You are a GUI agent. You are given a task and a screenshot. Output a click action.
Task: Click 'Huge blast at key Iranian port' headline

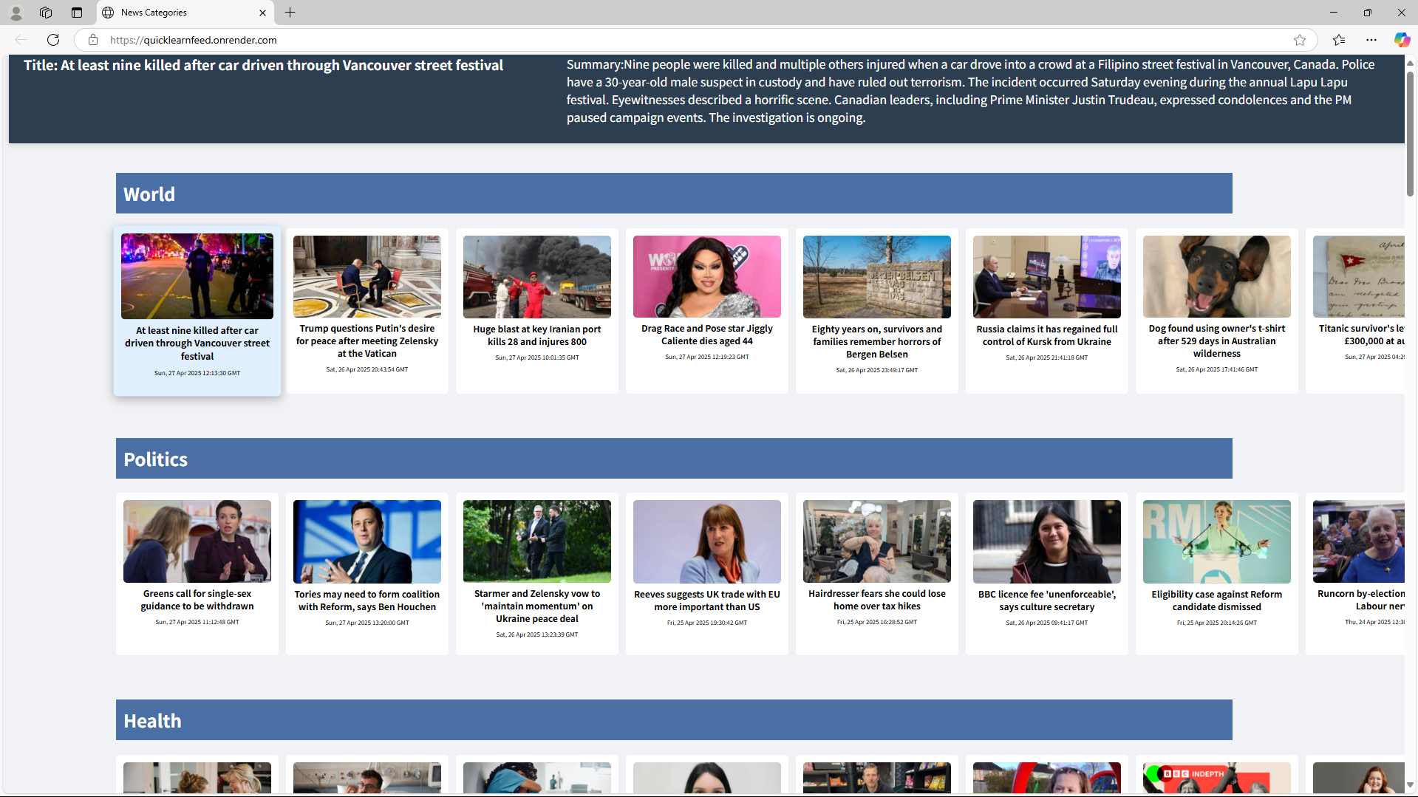pos(537,335)
